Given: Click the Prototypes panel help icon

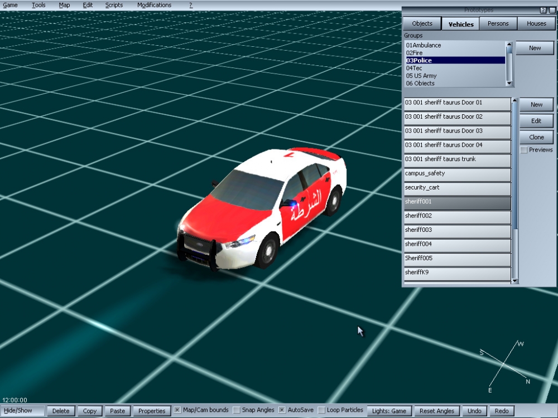Looking at the screenshot, I should pyautogui.click(x=543, y=10).
